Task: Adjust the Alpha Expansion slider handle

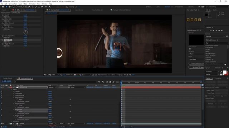Action: coord(190,49)
